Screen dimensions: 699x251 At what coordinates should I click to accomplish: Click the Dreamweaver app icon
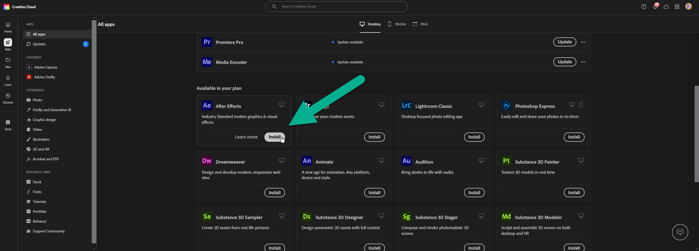(207, 161)
